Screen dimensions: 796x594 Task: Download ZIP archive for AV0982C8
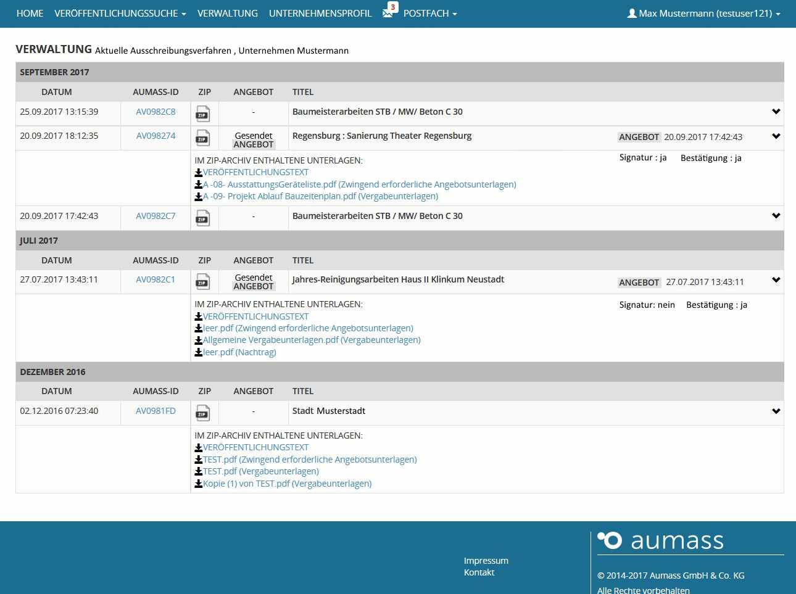202,114
